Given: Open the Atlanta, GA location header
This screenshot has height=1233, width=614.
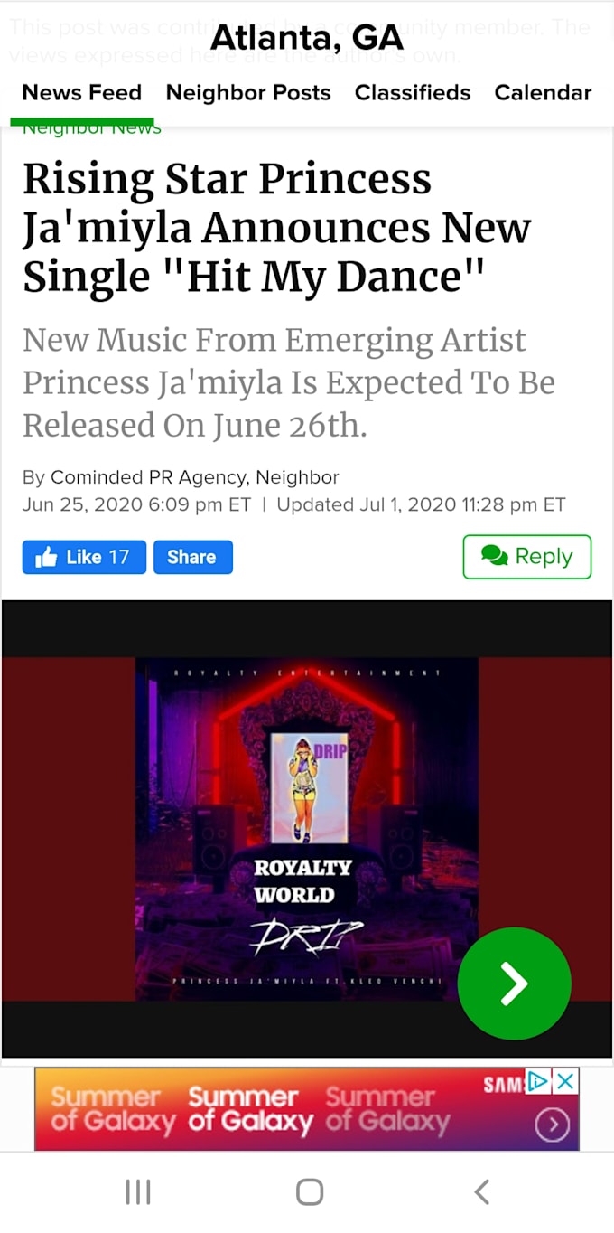Looking at the screenshot, I should (307, 40).
